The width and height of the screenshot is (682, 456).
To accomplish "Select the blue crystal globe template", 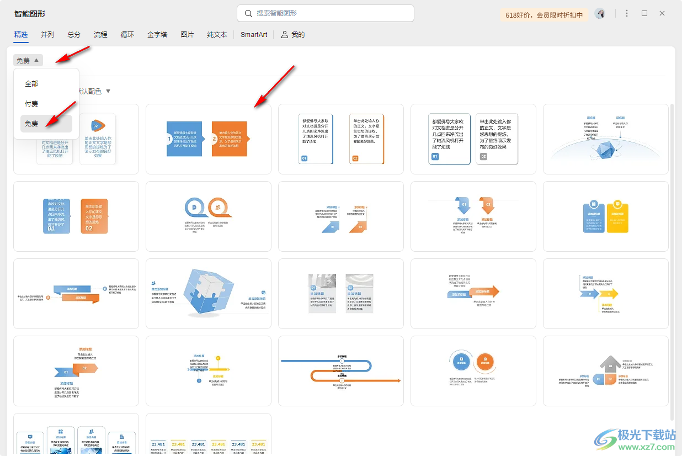I will click(x=606, y=139).
